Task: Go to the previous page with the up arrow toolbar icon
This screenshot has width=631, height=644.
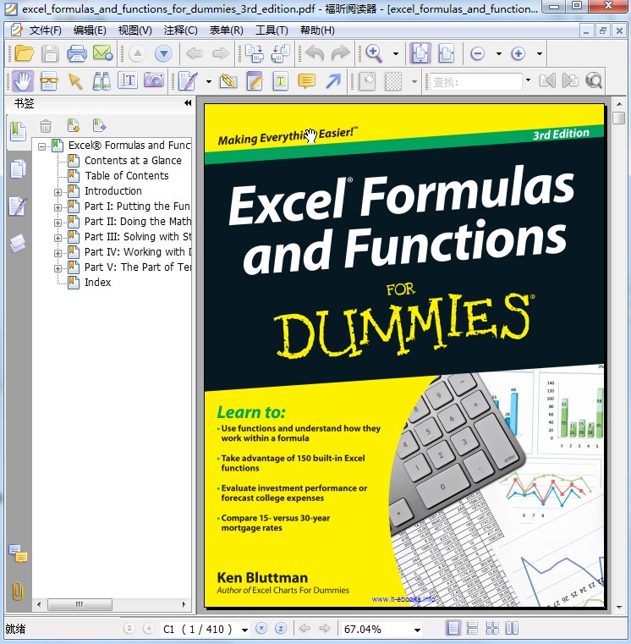Action: (x=138, y=53)
